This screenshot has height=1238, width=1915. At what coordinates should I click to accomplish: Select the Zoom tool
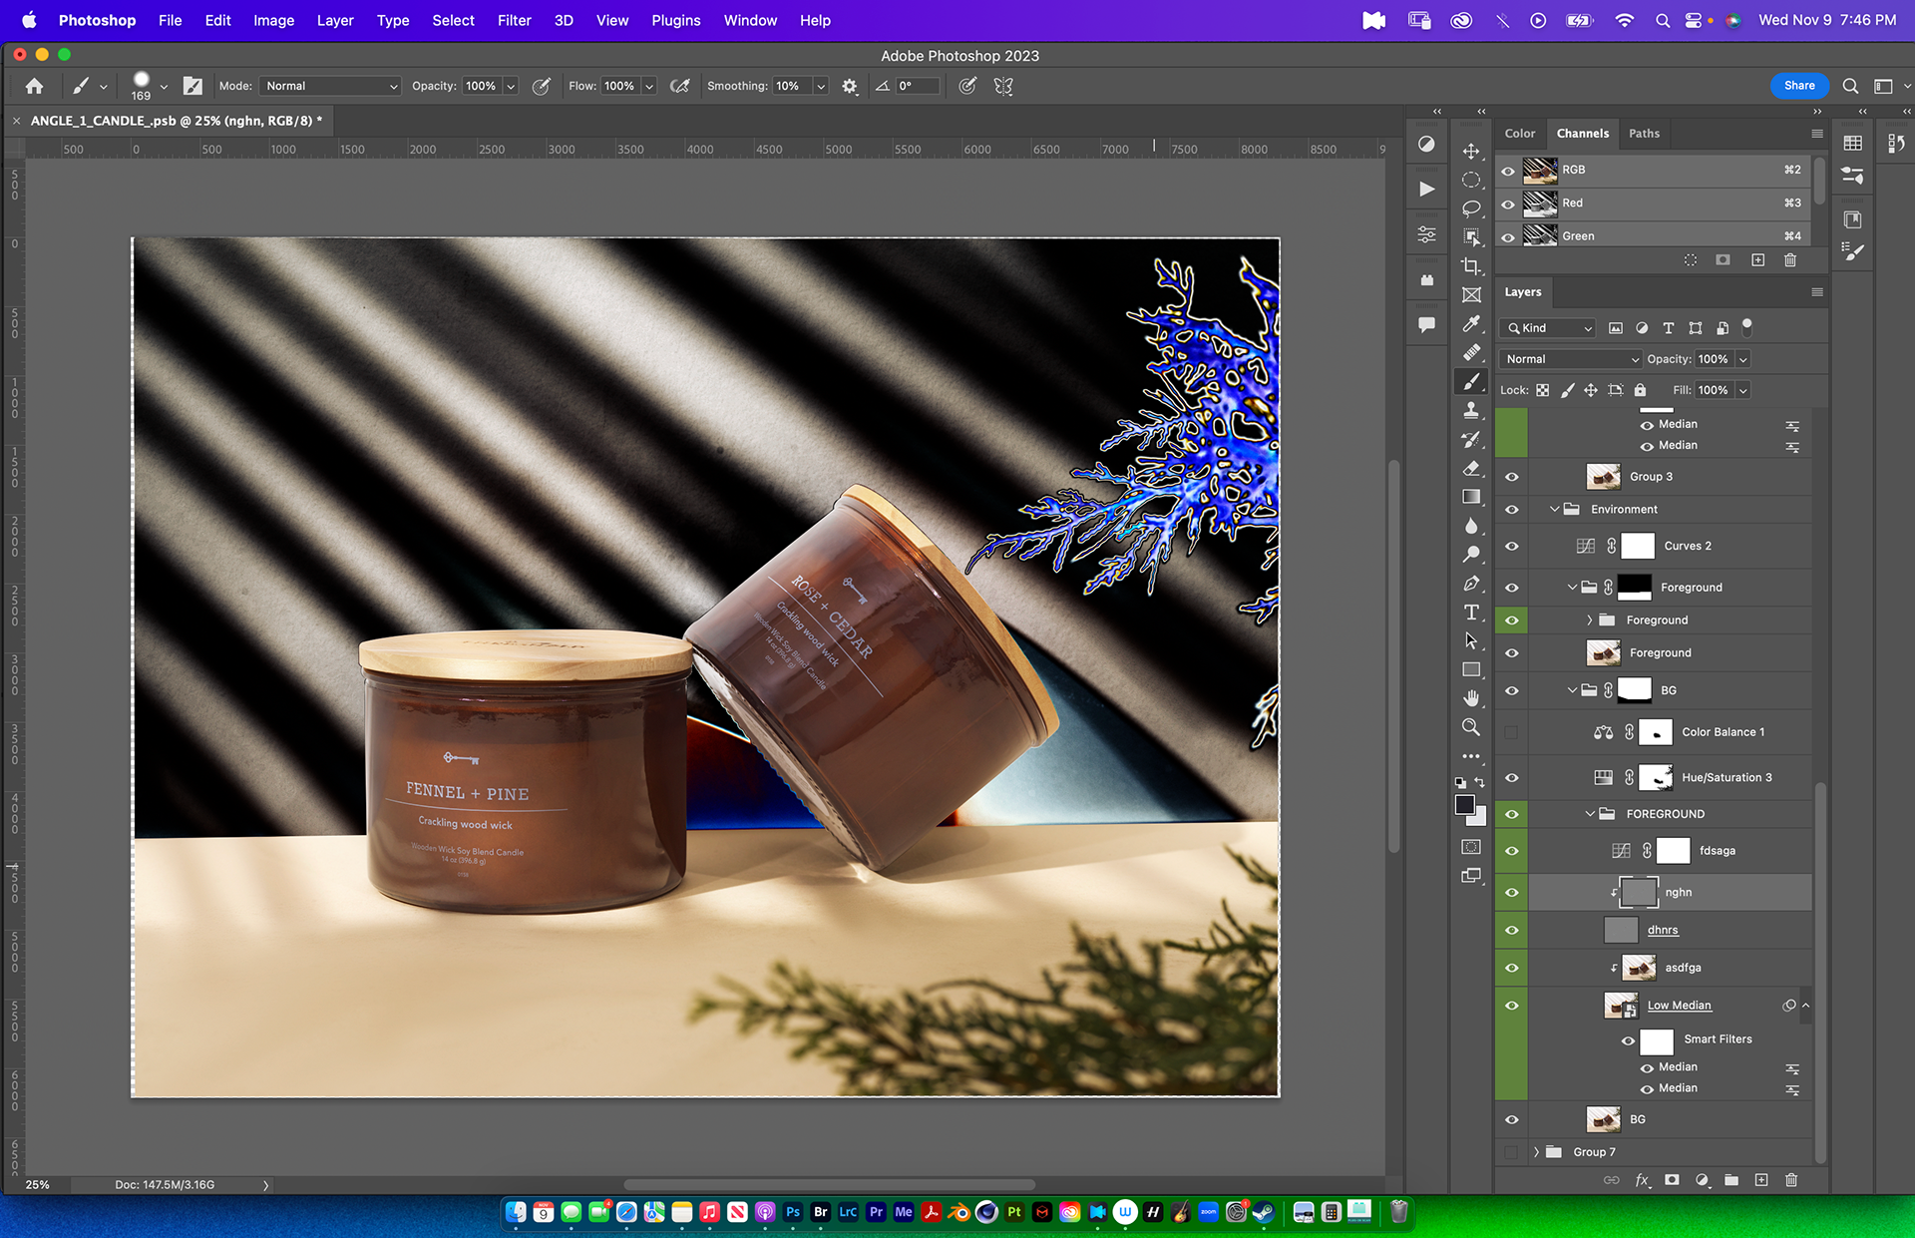pos(1471,727)
